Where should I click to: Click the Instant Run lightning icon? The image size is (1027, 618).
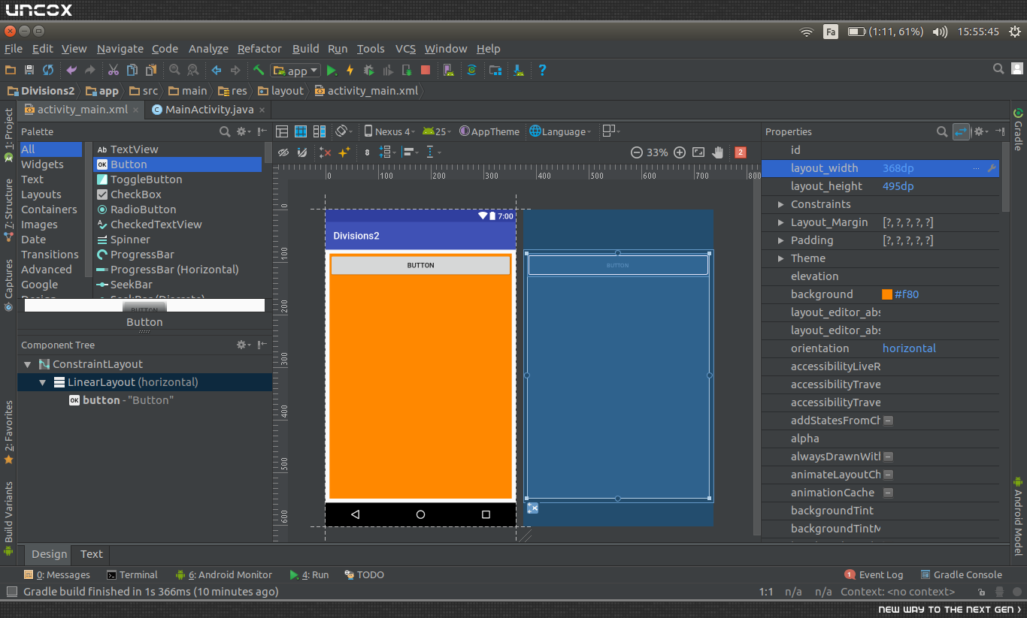pyautogui.click(x=350, y=70)
